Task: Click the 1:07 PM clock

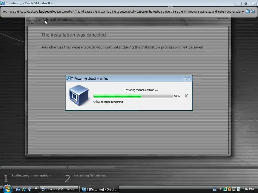Action: [x=248, y=189]
